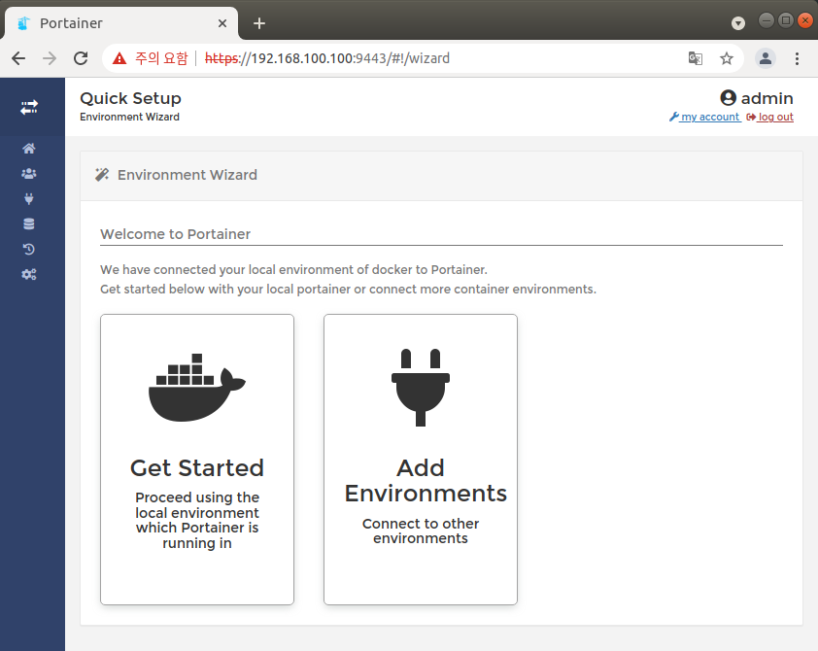Open authentication logs via history icon
The width and height of the screenshot is (818, 651).
[x=29, y=250]
